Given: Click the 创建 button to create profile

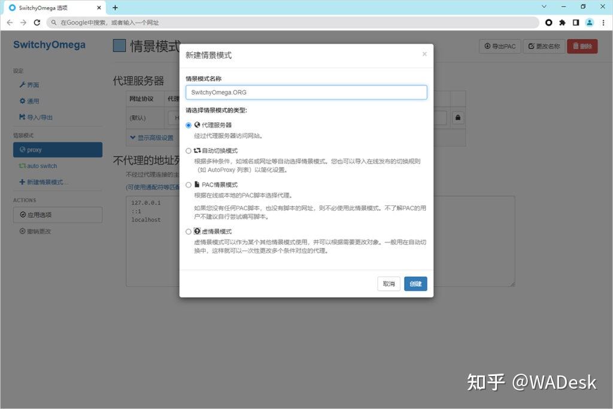Looking at the screenshot, I should [x=415, y=284].
